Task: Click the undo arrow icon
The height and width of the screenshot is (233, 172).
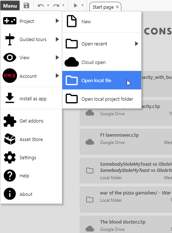Action: 41,6
